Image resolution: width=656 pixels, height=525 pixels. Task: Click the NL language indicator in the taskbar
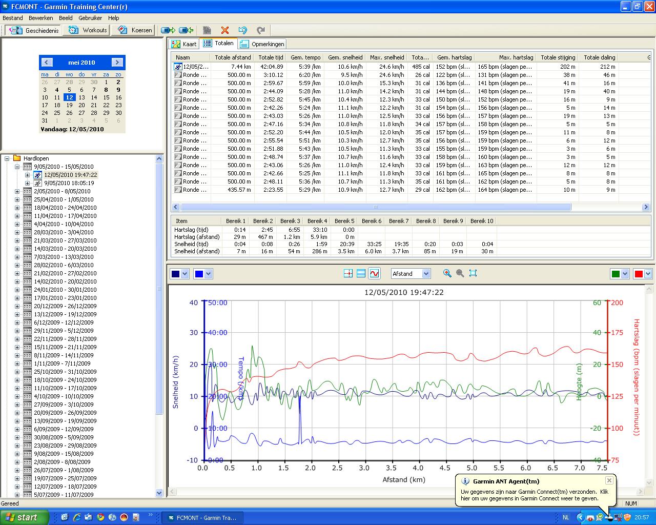coord(566,518)
